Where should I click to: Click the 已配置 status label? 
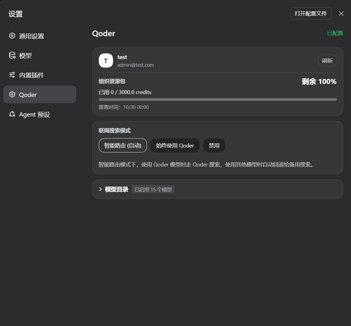[x=335, y=33]
